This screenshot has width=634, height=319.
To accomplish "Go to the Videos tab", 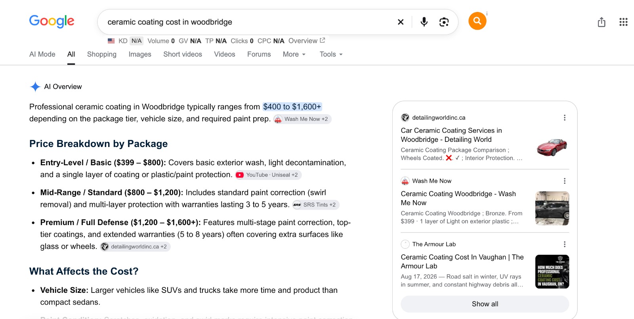I will pyautogui.click(x=225, y=54).
